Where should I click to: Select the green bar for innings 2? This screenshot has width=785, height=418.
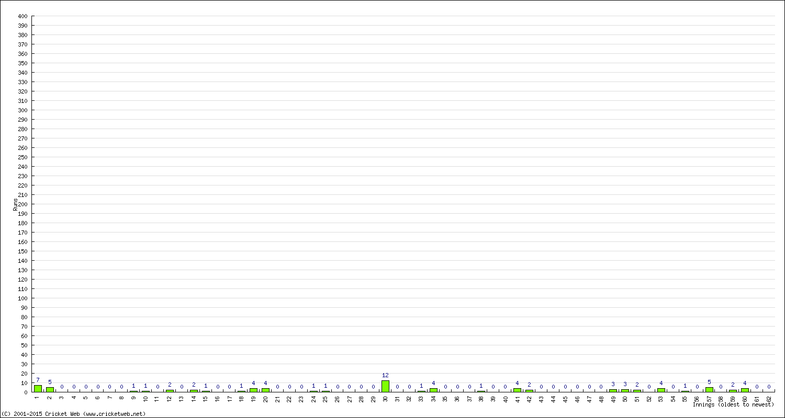tap(50, 389)
